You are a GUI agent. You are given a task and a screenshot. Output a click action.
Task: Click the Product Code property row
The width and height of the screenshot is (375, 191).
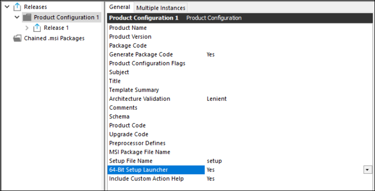point(240,125)
